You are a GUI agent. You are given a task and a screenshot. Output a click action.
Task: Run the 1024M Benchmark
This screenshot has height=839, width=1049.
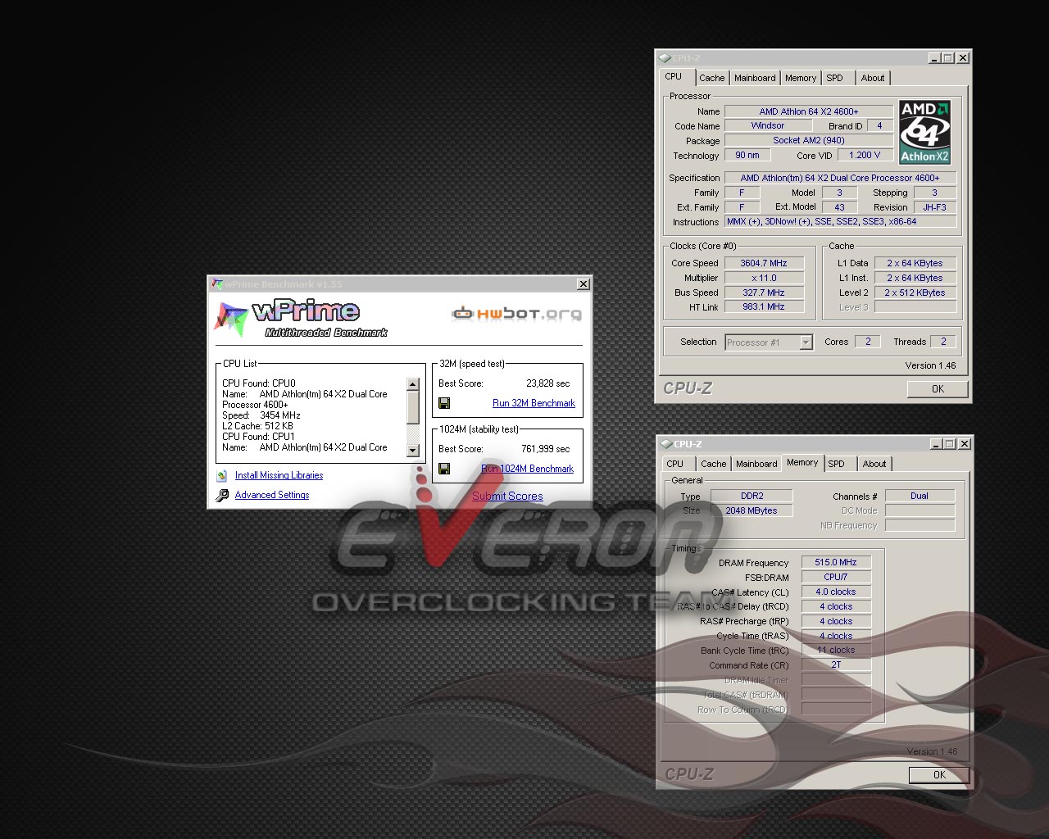pyautogui.click(x=527, y=469)
